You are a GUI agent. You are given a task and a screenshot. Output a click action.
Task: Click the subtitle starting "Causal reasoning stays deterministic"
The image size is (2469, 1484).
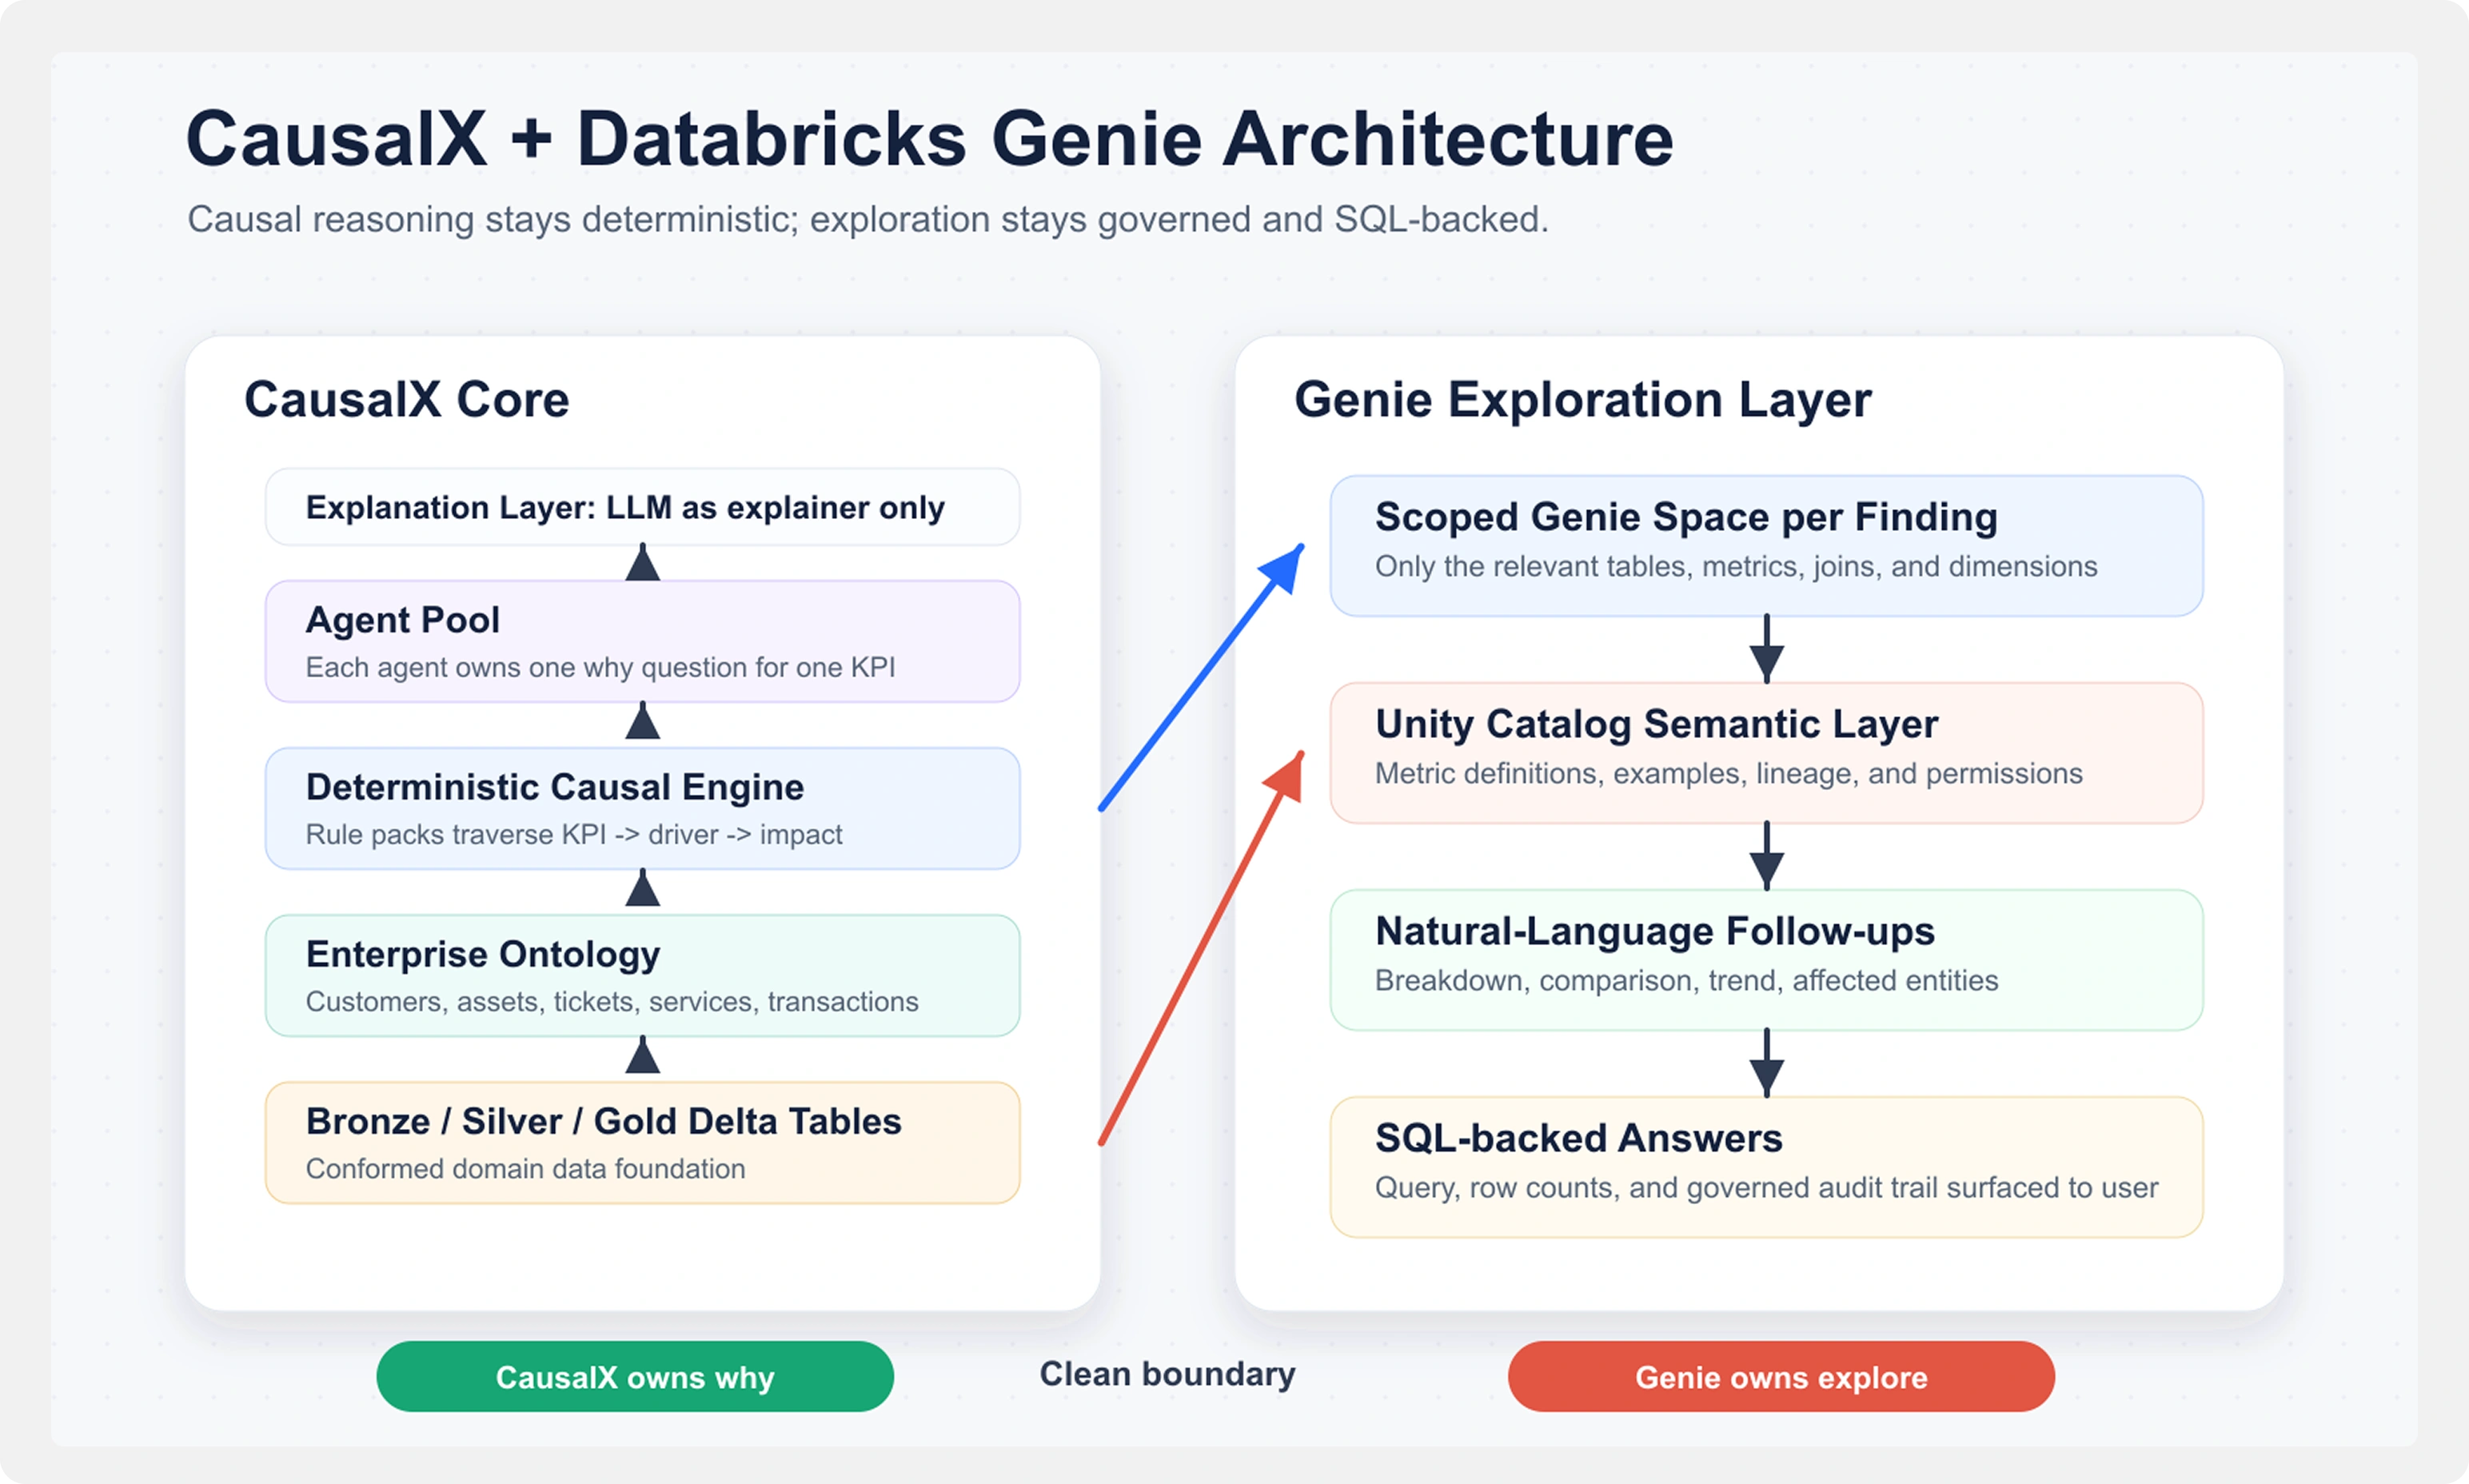(x=868, y=220)
